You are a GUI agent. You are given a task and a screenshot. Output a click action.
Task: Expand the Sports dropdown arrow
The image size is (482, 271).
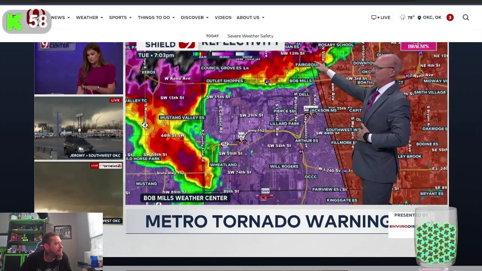[x=130, y=18]
